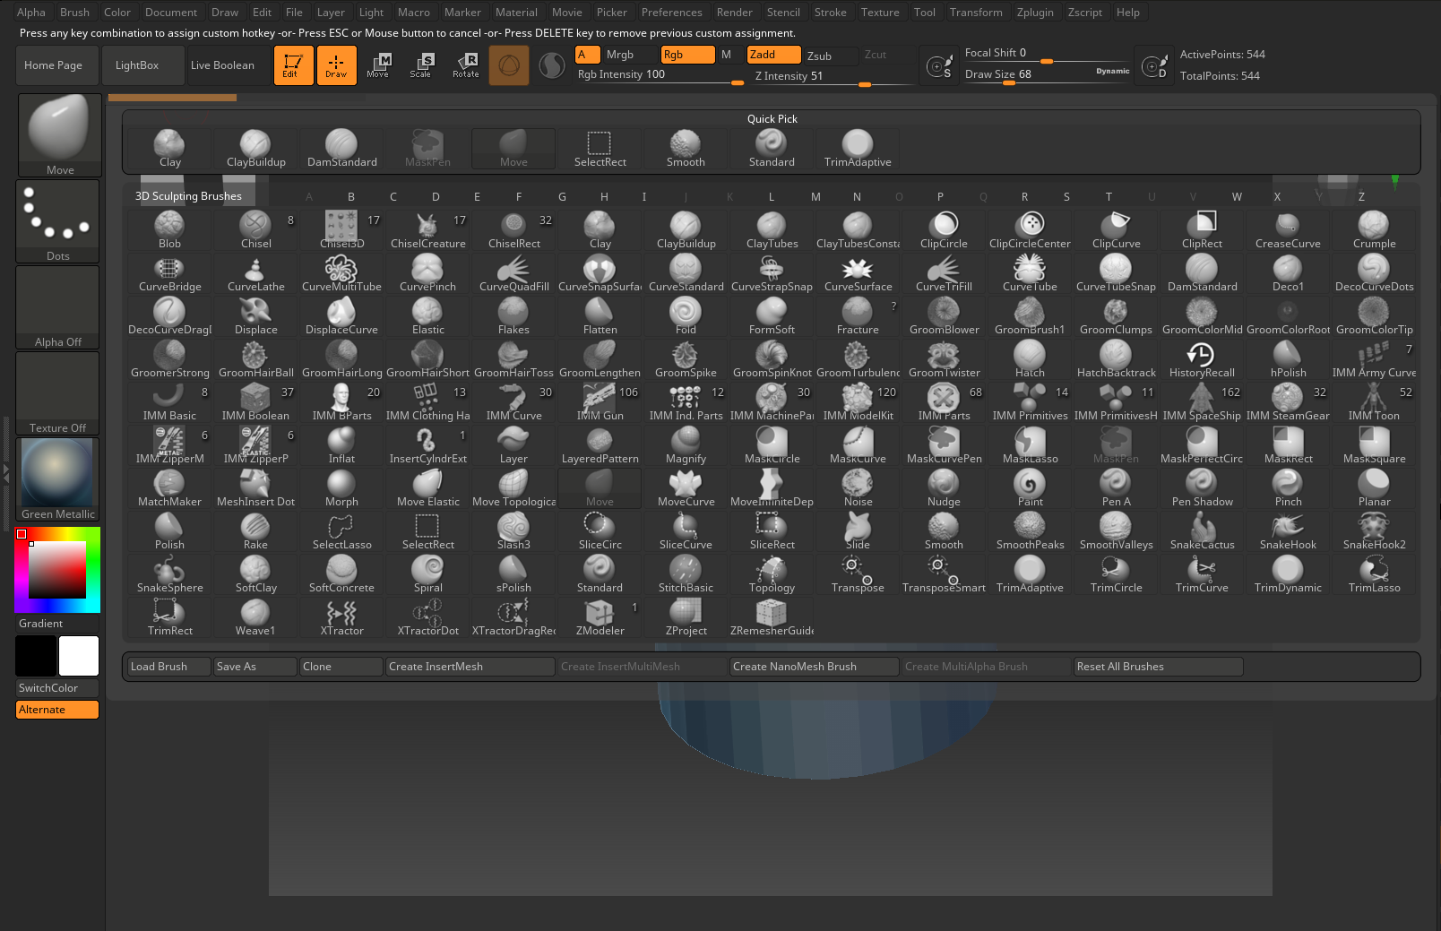Select the MaskLasso brush
Screen dimensions: 1441x931
coord(1030,445)
